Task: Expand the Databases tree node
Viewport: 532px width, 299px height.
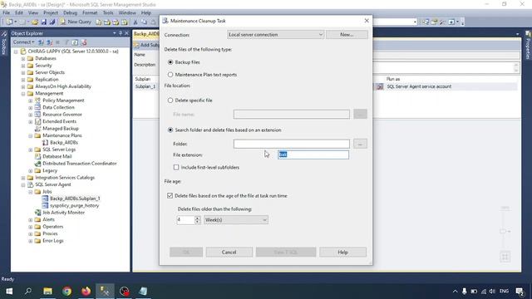Action: (23, 59)
